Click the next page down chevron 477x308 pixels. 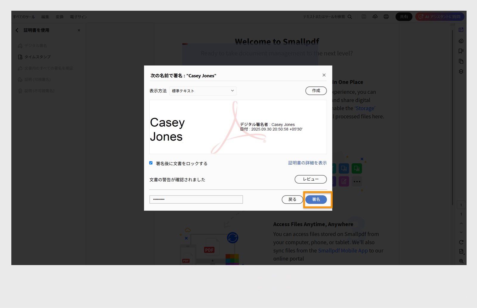461,232
